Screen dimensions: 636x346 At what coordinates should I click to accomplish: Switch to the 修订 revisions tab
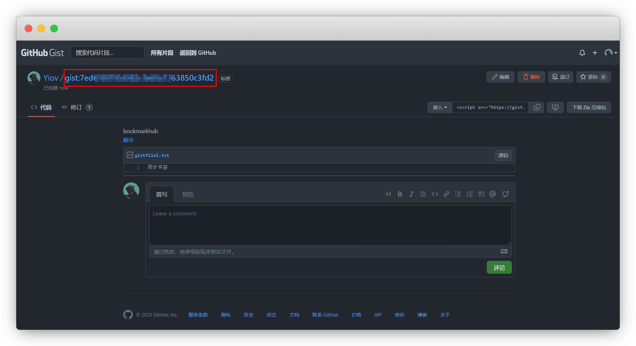(77, 108)
